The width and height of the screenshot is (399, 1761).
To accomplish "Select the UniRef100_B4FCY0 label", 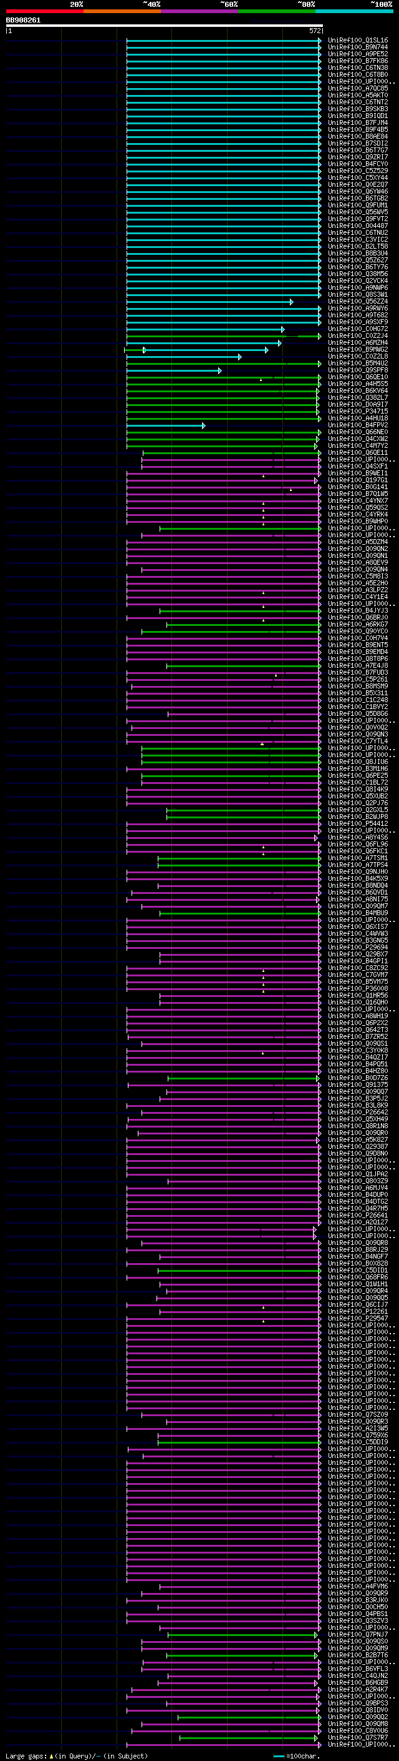I will click(x=358, y=164).
